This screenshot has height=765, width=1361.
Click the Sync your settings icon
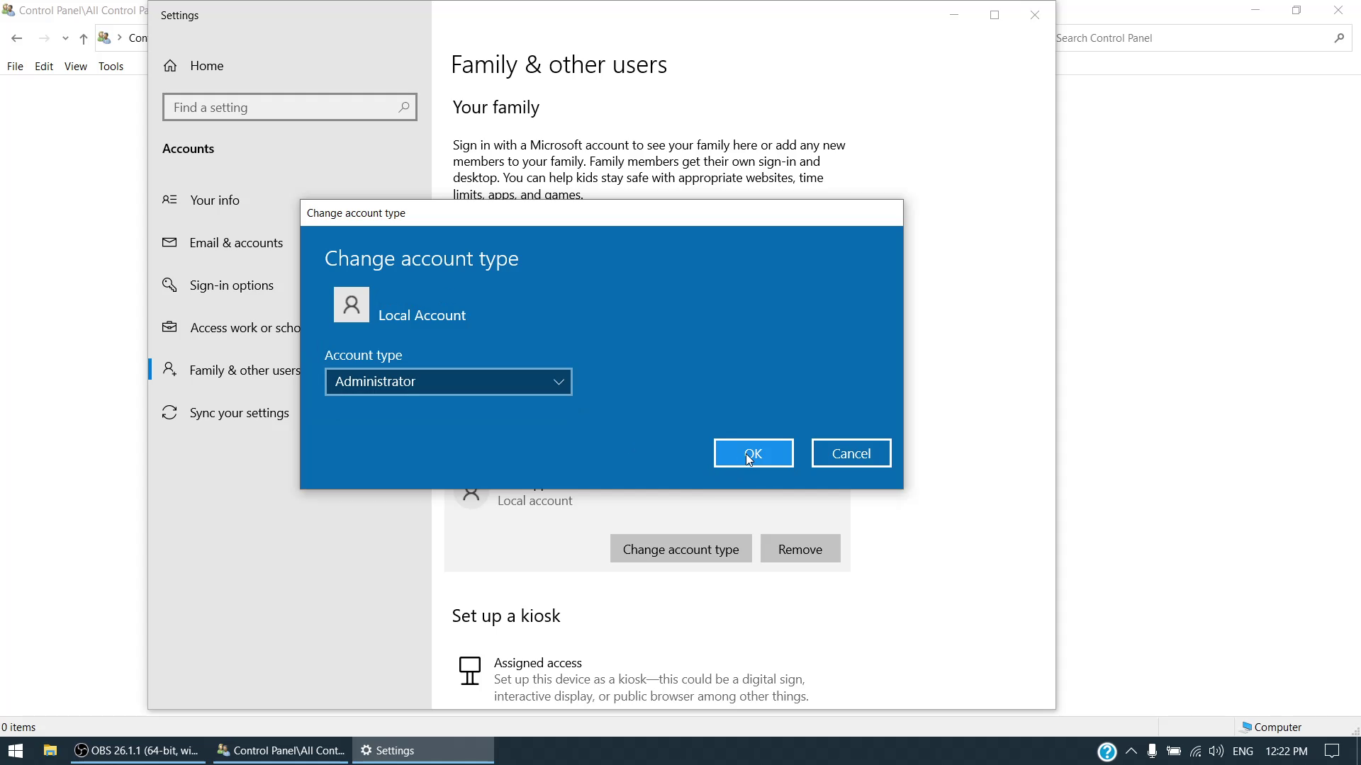(x=169, y=412)
